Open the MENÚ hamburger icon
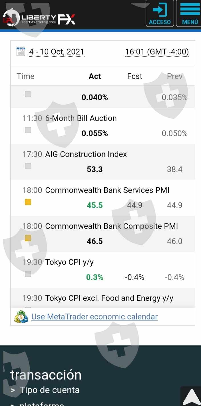 pyautogui.click(x=190, y=14)
